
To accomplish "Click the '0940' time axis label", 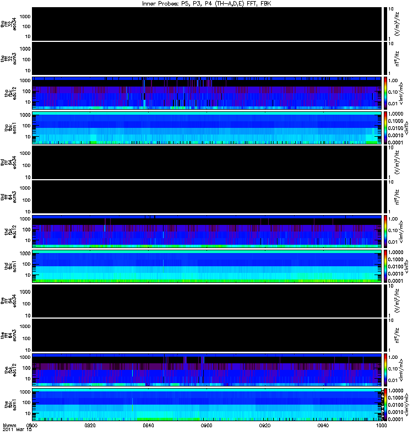I will [x=323, y=425].
